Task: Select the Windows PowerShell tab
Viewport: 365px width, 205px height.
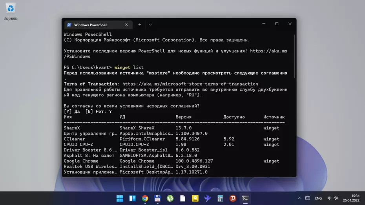Action: pos(98,25)
